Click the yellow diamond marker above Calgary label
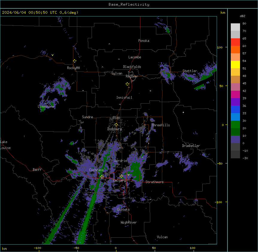This screenshot has width=258, height=252. (x=121, y=176)
